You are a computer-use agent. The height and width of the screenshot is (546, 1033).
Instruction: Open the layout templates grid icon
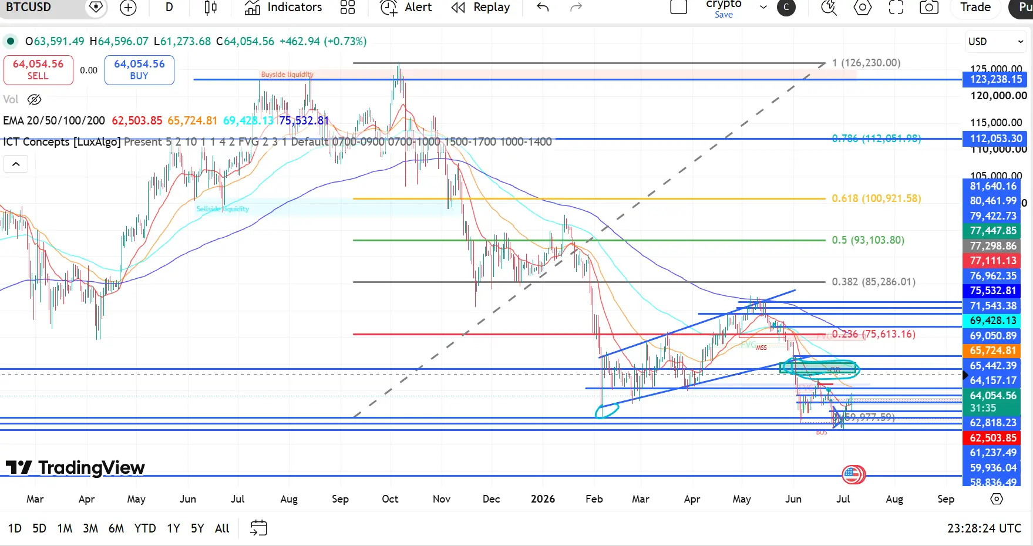point(348,8)
